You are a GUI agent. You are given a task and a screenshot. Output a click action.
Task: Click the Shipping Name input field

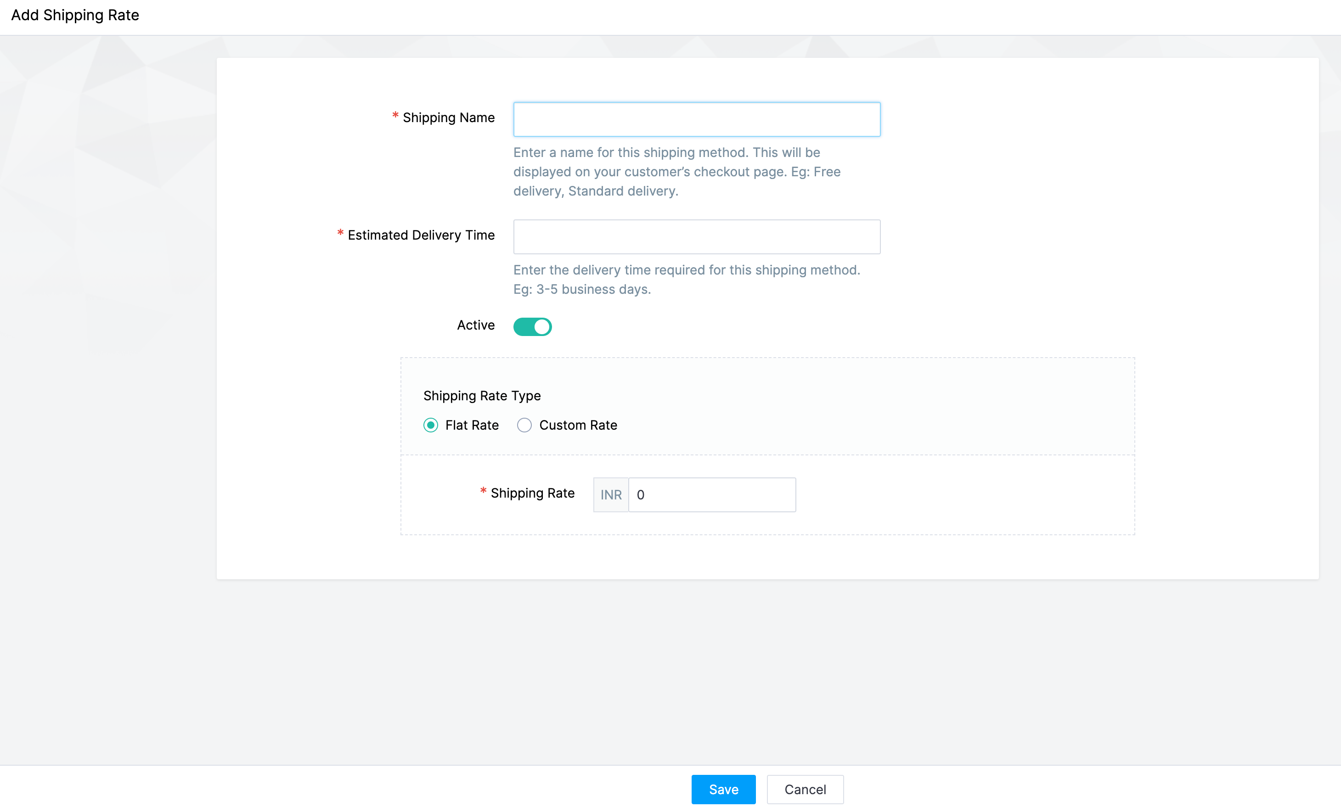(x=696, y=119)
